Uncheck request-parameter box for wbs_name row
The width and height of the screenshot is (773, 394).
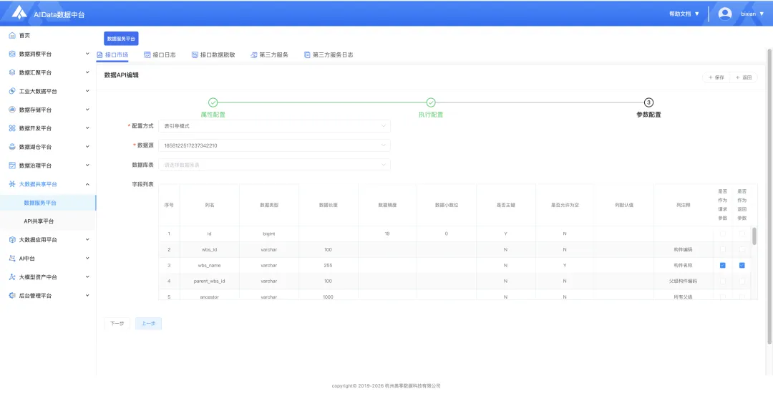(723, 265)
